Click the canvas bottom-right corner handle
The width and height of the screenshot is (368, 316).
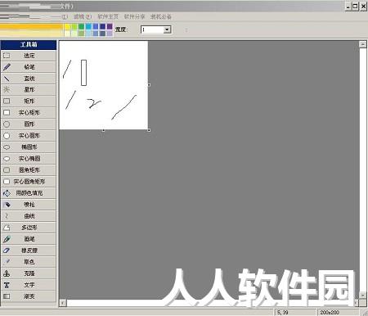click(x=149, y=130)
